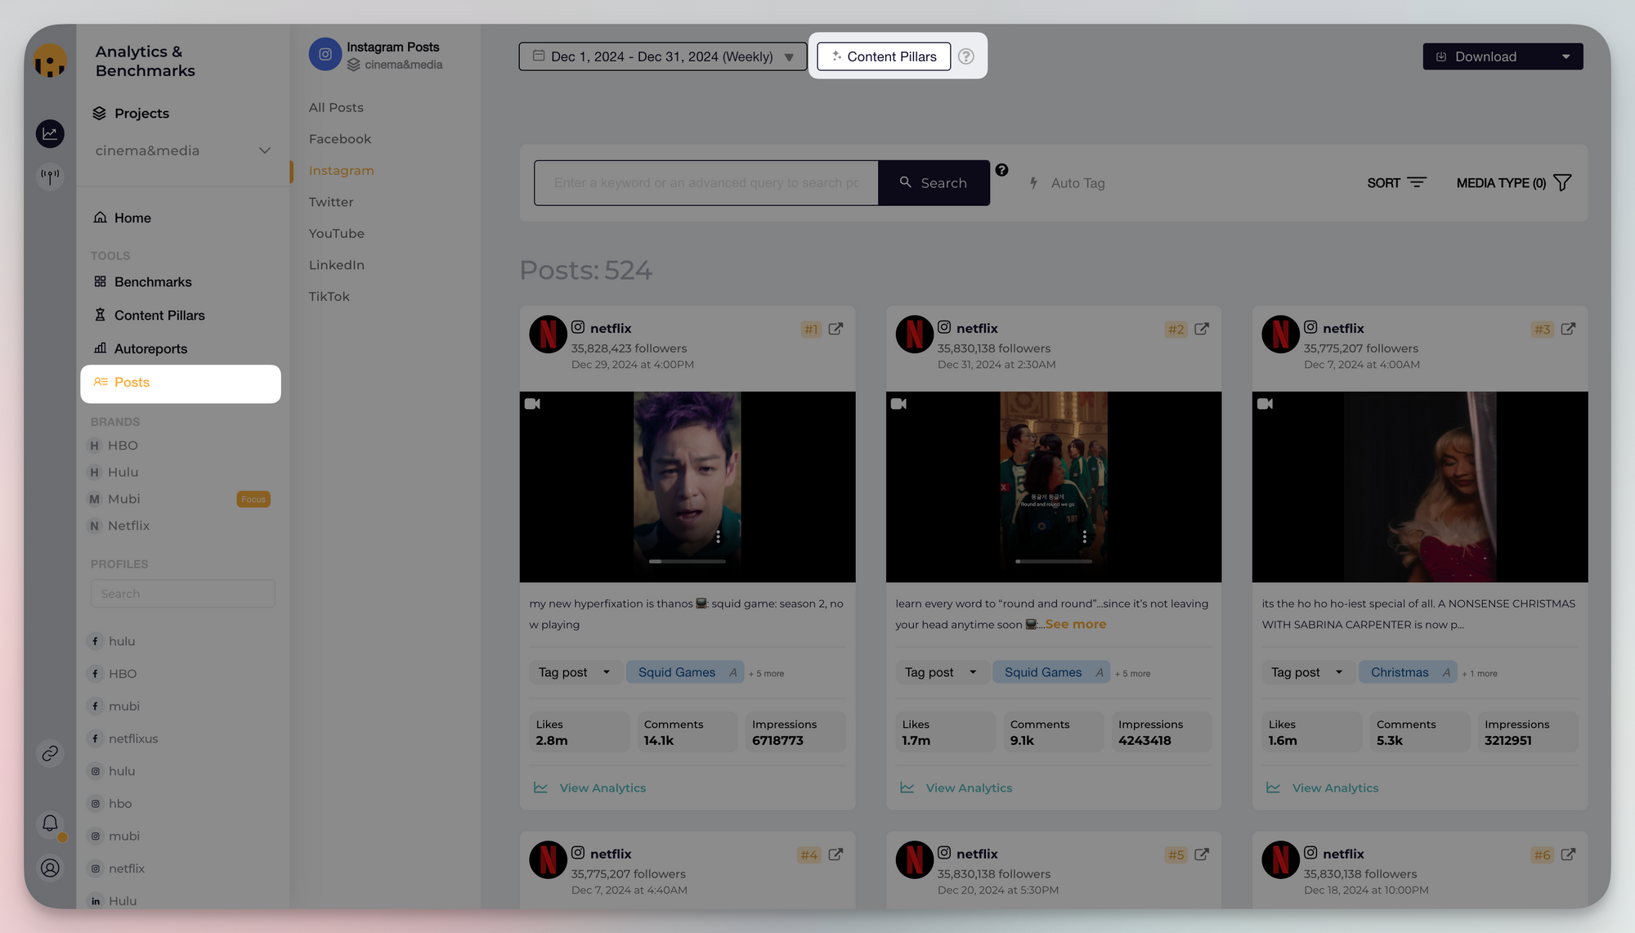
Task: Go to All Posts in channel list
Action: point(336,107)
